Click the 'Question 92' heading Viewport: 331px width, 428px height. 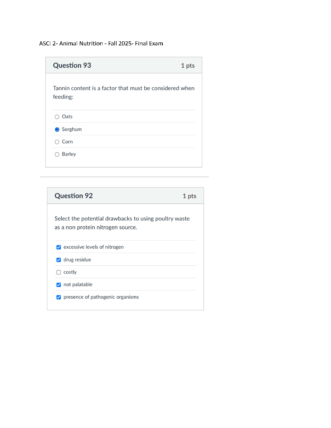(x=74, y=196)
